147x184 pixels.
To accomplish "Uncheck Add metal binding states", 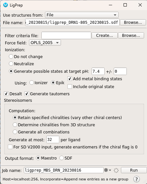I will click(x=70, y=79).
